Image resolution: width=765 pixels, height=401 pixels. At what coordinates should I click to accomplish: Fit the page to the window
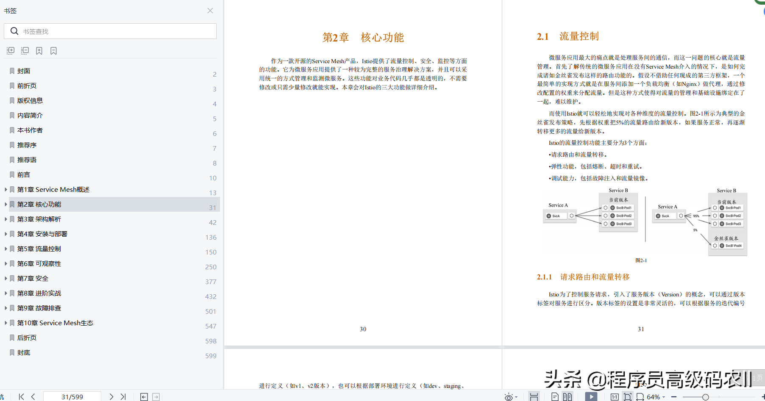pyautogui.click(x=628, y=397)
